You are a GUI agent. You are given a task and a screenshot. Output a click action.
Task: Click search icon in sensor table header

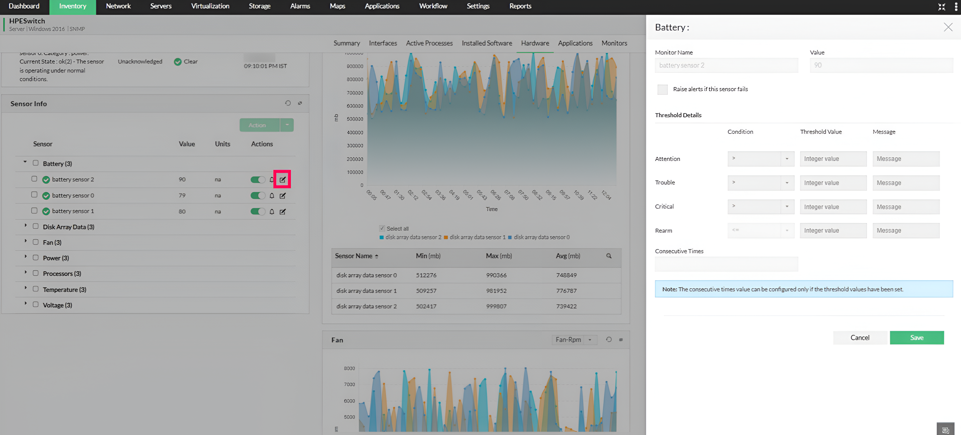(608, 256)
